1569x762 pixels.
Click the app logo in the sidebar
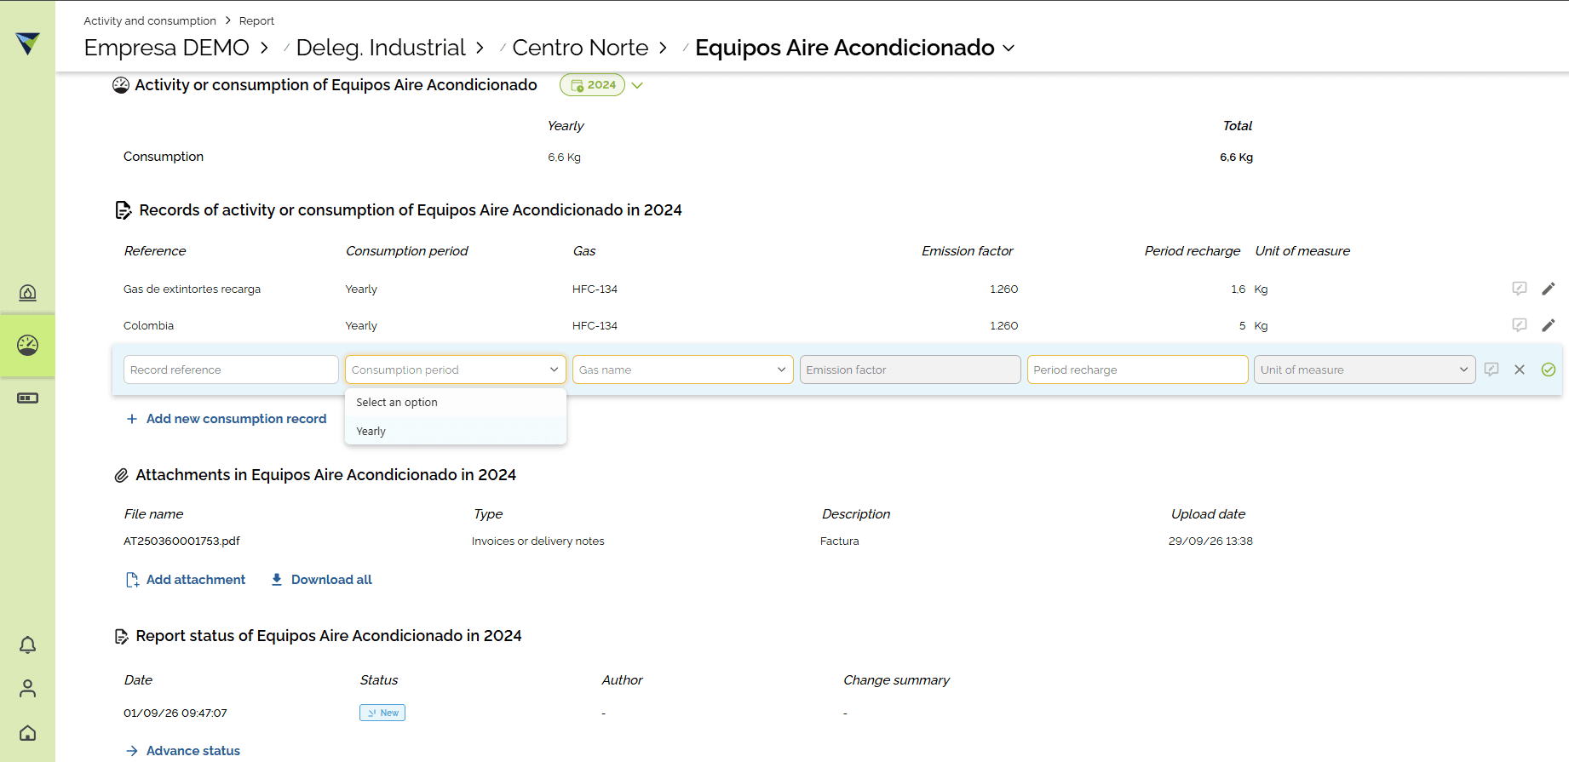pyautogui.click(x=27, y=43)
